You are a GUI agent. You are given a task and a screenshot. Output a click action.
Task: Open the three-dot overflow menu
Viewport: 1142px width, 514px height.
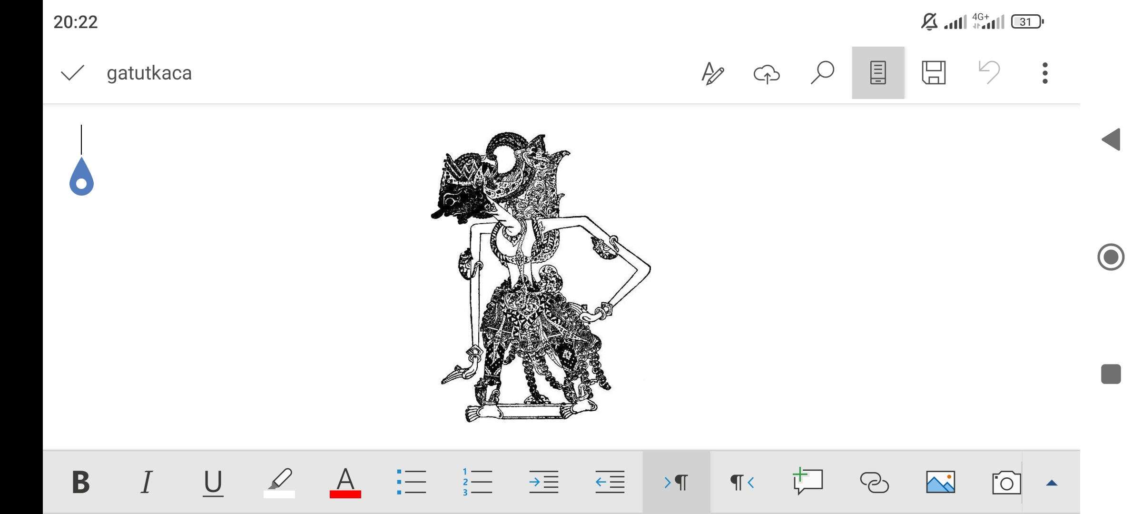(1045, 73)
